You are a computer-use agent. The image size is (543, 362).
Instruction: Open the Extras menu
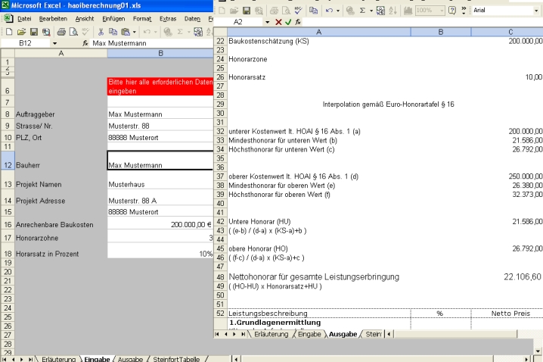[168, 18]
